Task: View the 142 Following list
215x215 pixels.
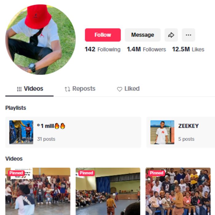Action: (x=103, y=49)
